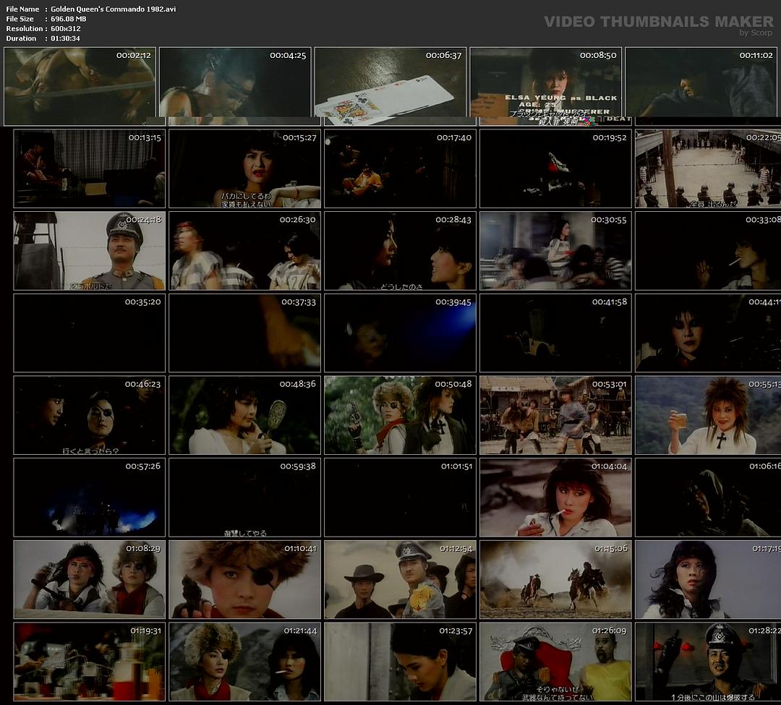Click the Duration value 01:30:34
781x705 pixels.
pyautogui.click(x=65, y=38)
